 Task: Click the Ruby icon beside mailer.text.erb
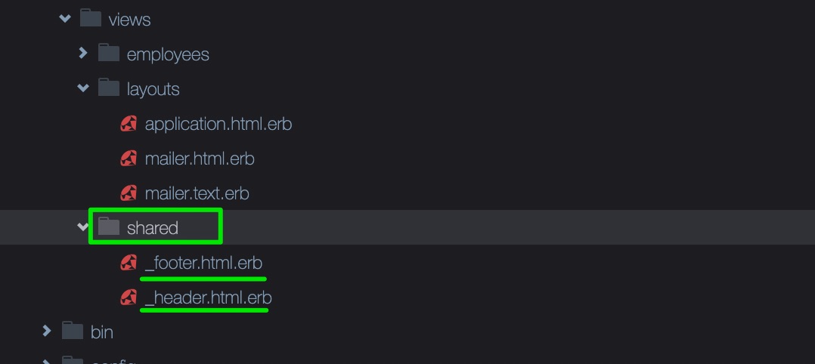[129, 193]
